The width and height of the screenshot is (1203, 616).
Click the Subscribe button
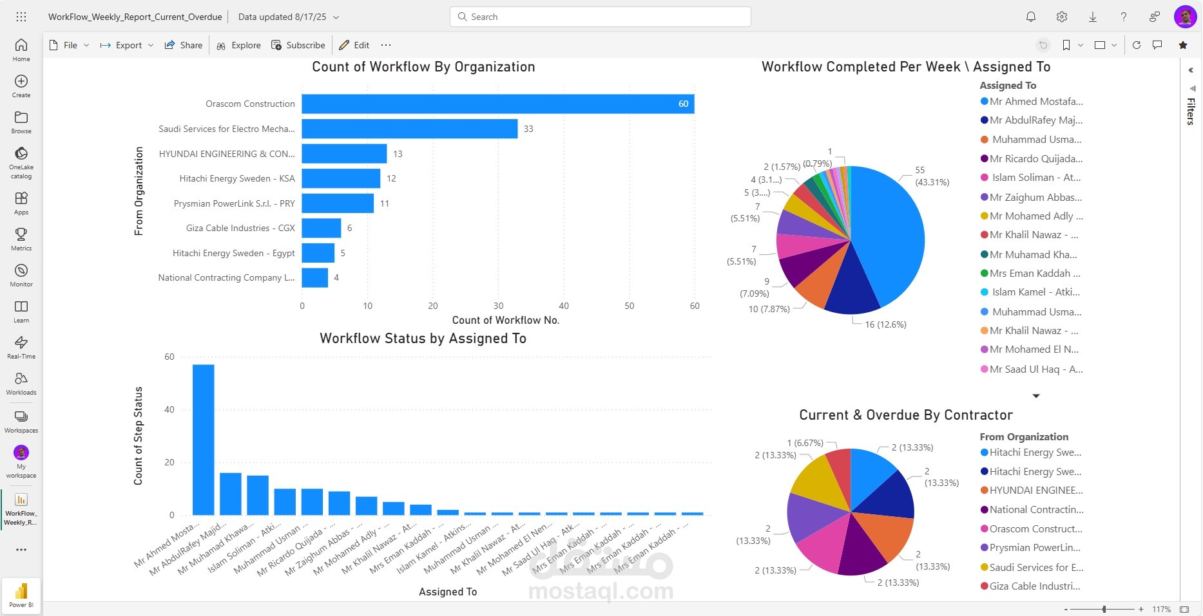coord(298,45)
